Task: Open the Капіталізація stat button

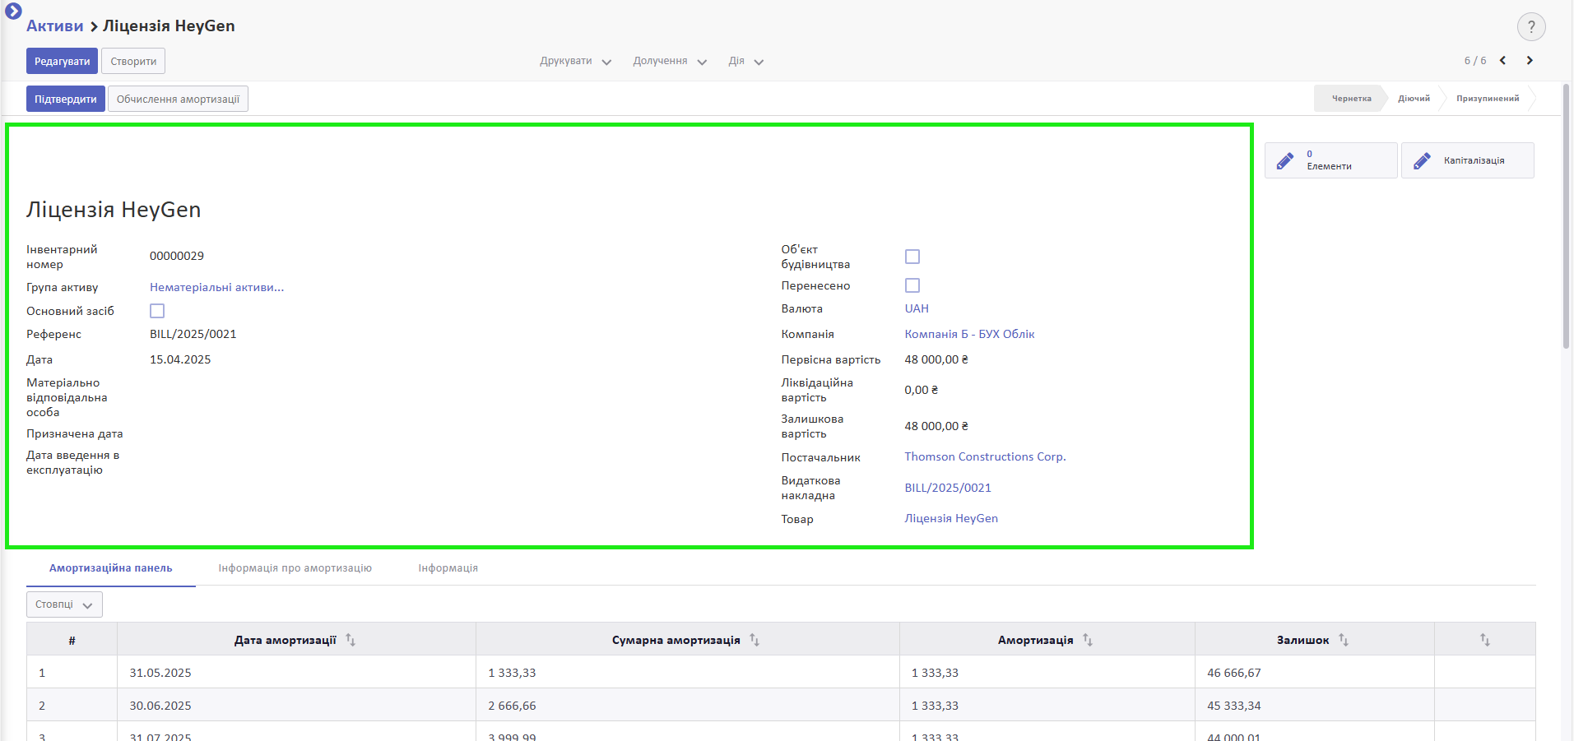Action: (1468, 160)
